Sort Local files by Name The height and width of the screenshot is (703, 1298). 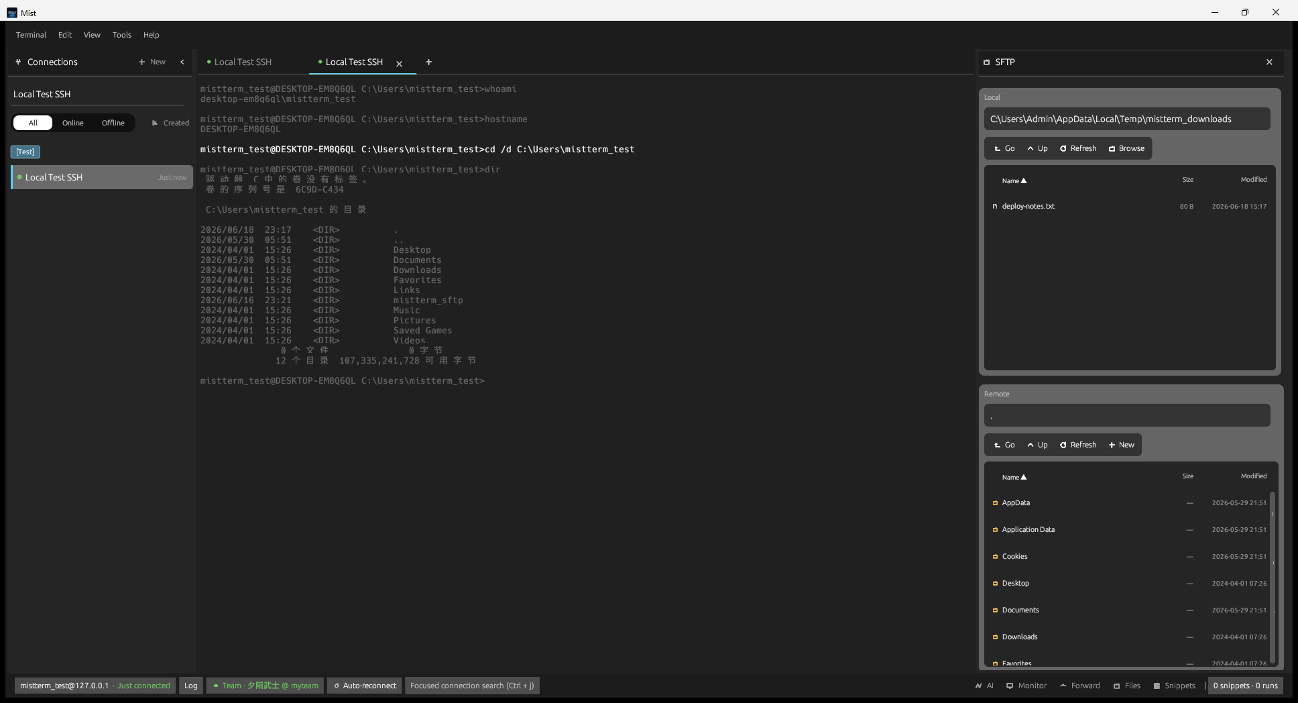pyautogui.click(x=1014, y=180)
